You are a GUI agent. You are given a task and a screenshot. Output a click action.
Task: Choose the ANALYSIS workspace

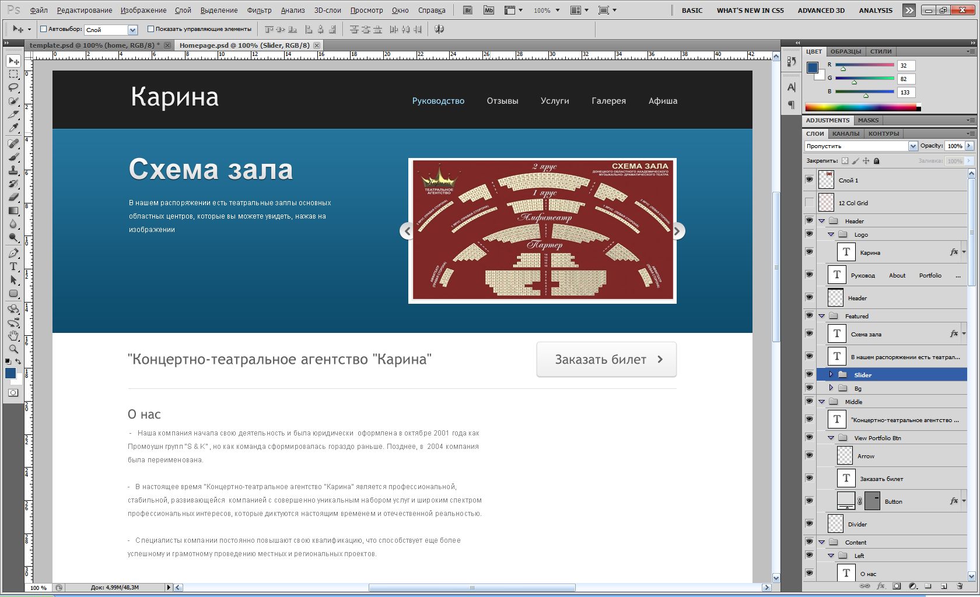876,10
